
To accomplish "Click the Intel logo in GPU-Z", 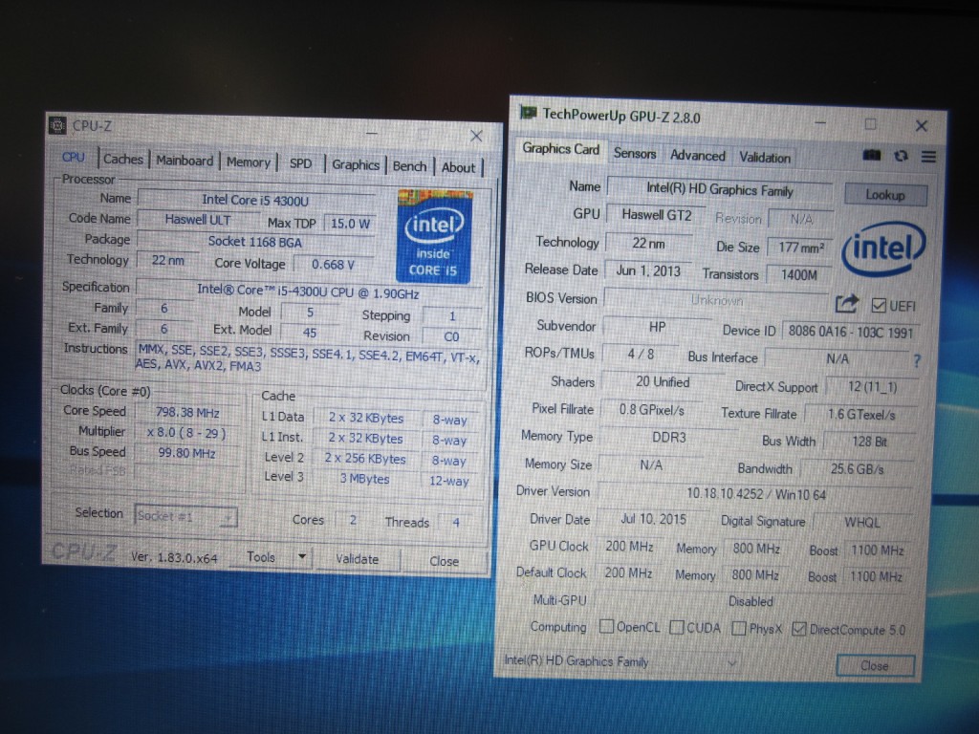I will tap(884, 249).
